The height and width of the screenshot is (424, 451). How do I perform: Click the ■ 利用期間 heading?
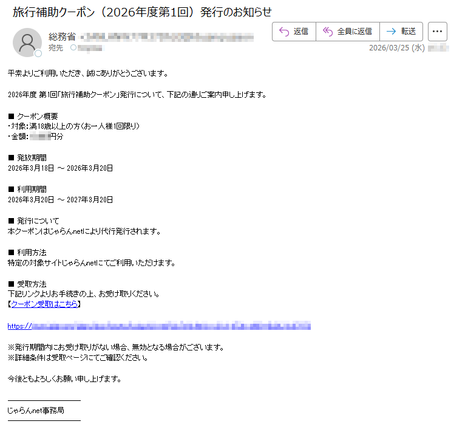(29, 189)
